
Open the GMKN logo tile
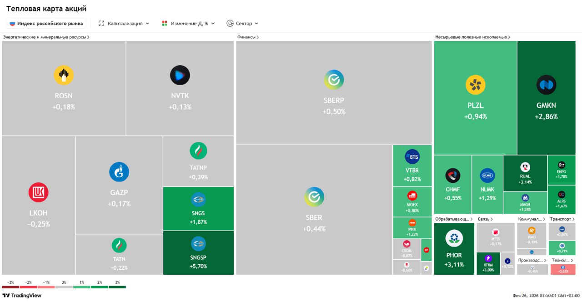click(x=546, y=85)
